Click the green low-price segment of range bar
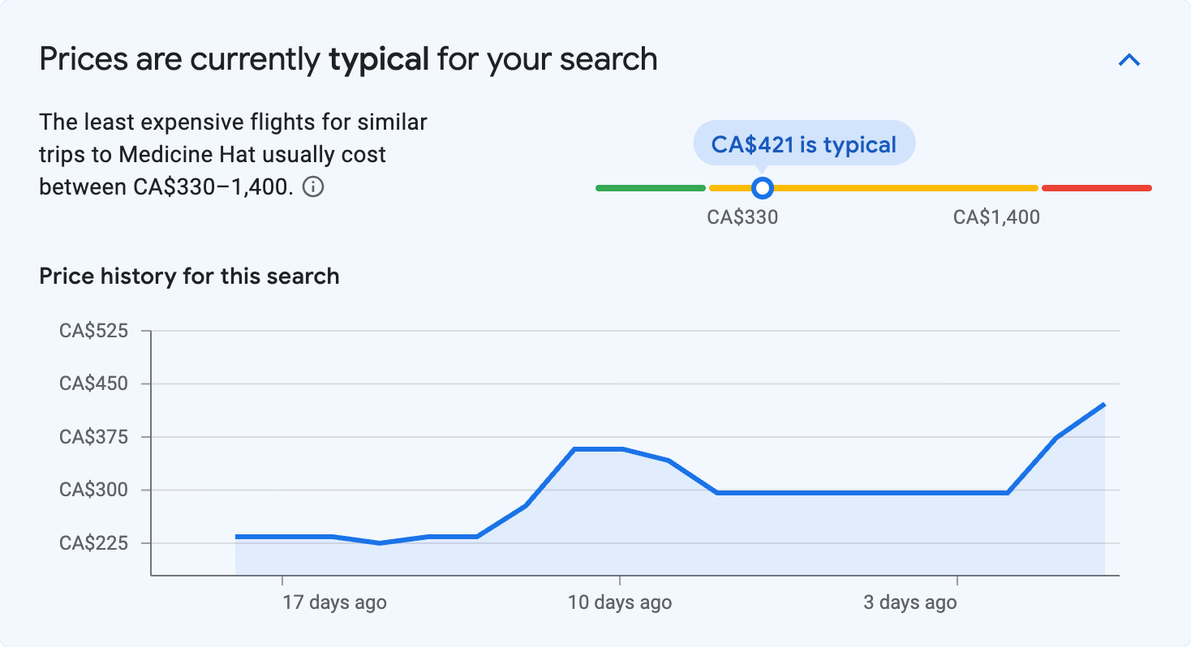Image resolution: width=1191 pixels, height=647 pixels. click(x=650, y=188)
